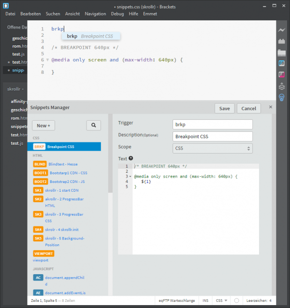Click the SK4 snippet badge
290x308 pixels.
pos(38,229)
